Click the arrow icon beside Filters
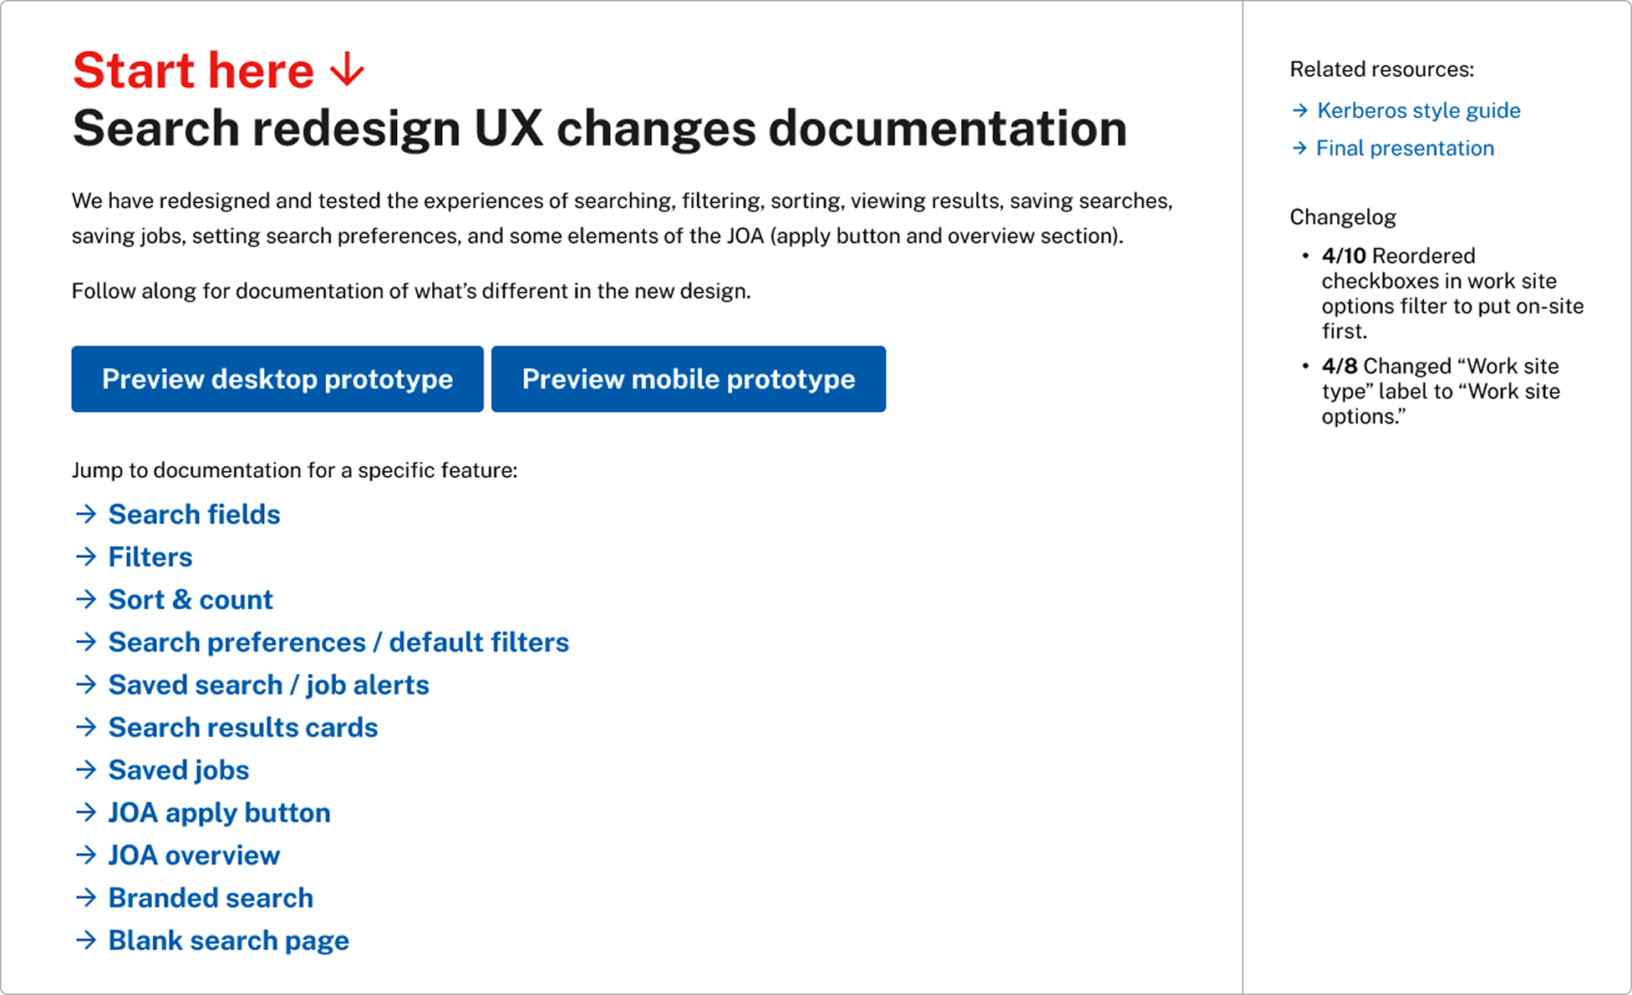The height and width of the screenshot is (995, 1632). (86, 556)
